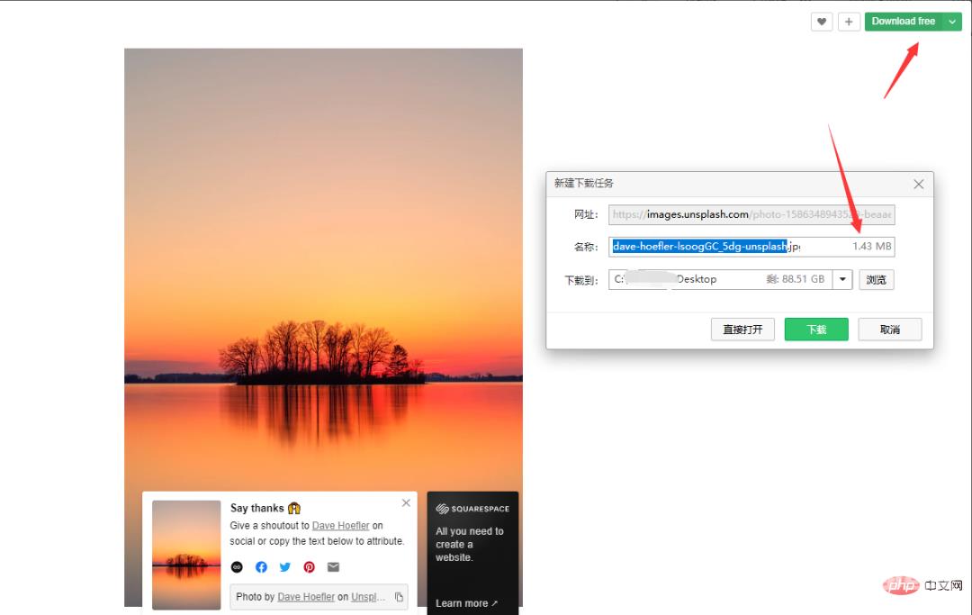The height and width of the screenshot is (615, 972).
Task: Click the 浏览 browse button
Action: (x=876, y=280)
